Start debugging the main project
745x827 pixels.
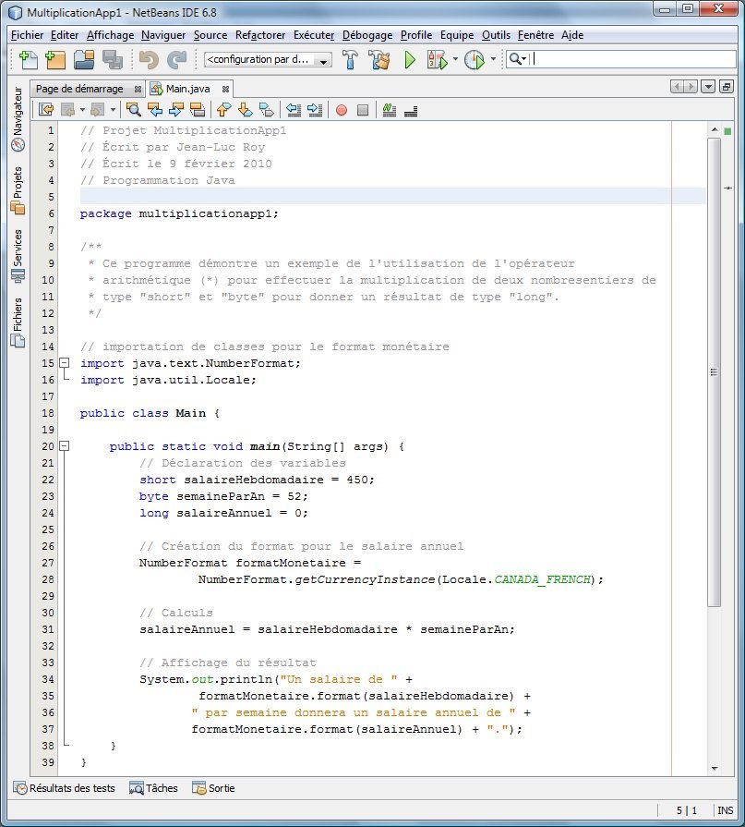(x=437, y=59)
